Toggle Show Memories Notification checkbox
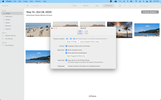Viewport: 161px width, 100px height. tap(66, 53)
